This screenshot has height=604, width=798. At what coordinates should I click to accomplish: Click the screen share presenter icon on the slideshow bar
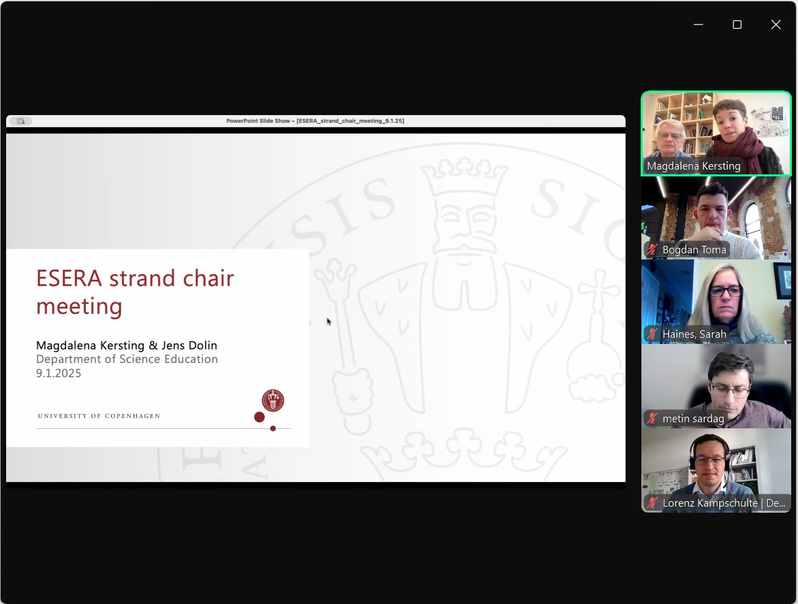click(20, 121)
